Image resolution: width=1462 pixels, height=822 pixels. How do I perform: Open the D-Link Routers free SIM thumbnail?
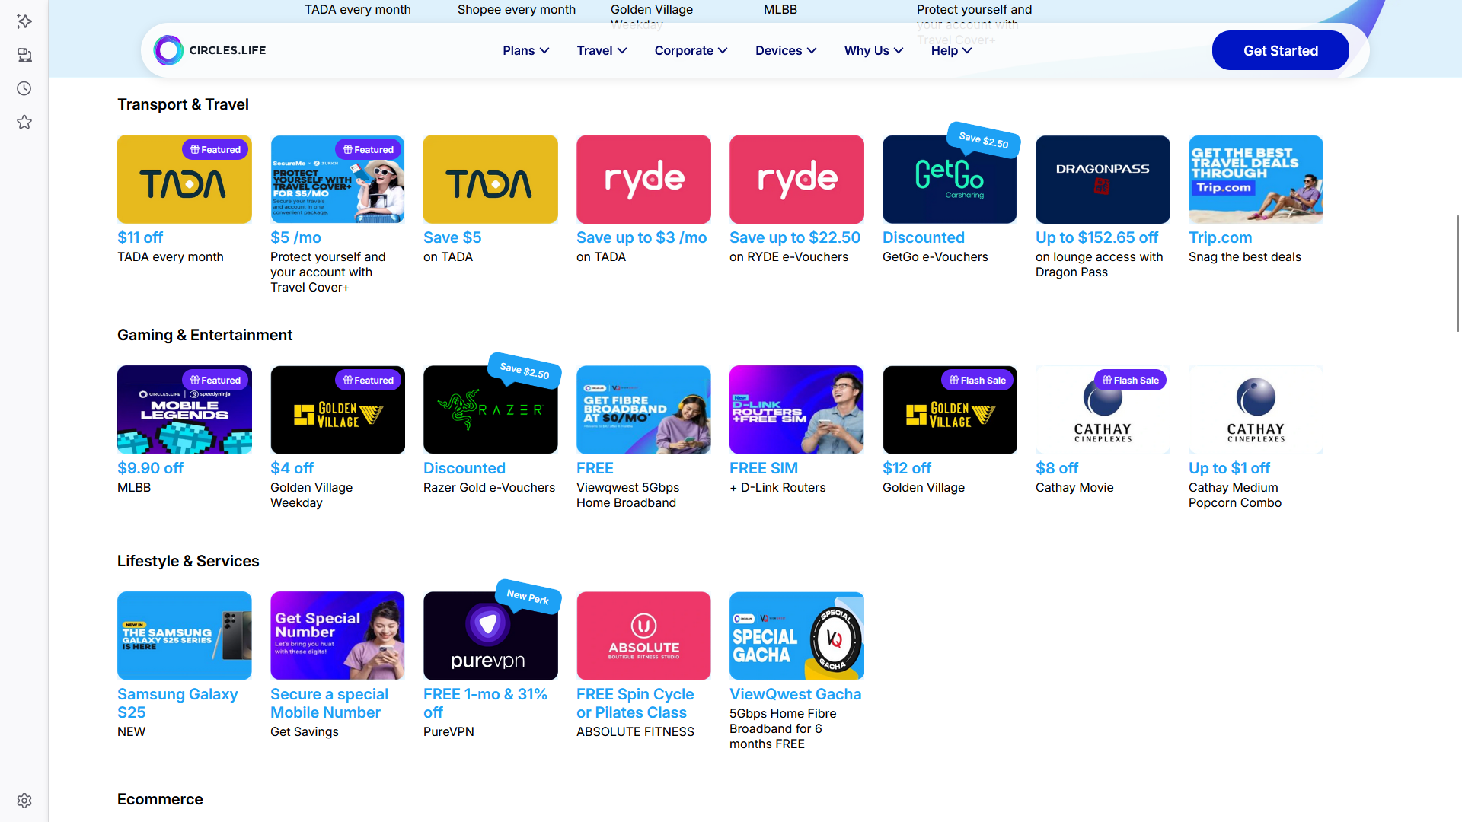pos(796,409)
